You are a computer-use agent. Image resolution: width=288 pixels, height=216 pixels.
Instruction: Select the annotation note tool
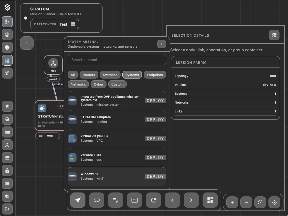[x=116, y=200]
